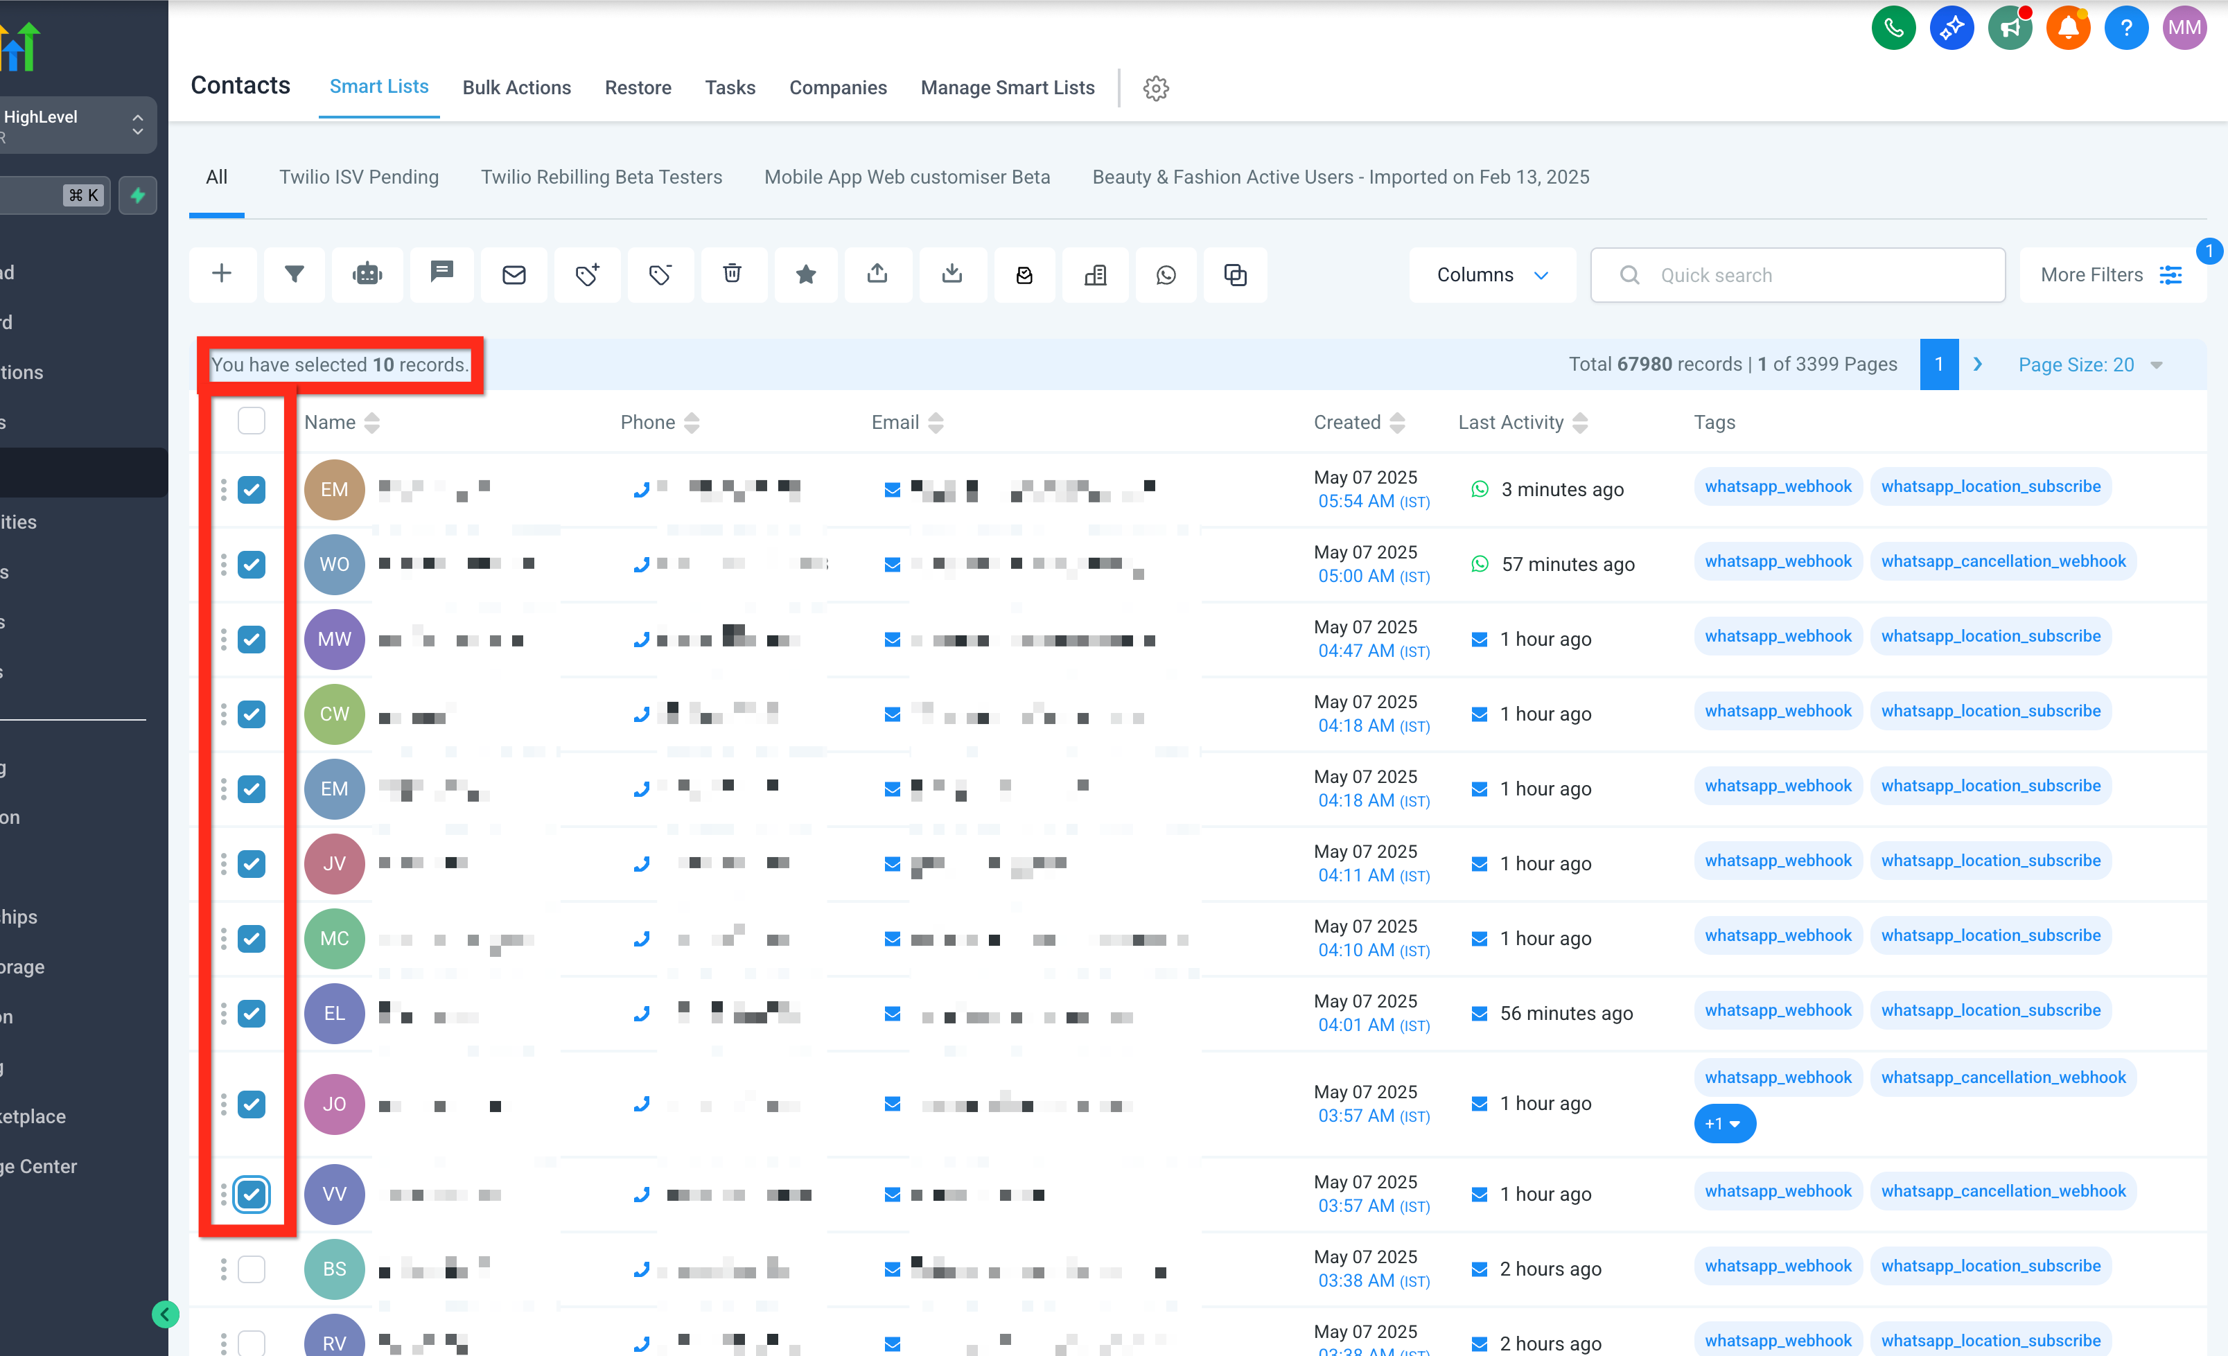Viewport: 2228px width, 1356px height.
Task: Select the Twilio ISV Pending smart list
Action: click(359, 177)
